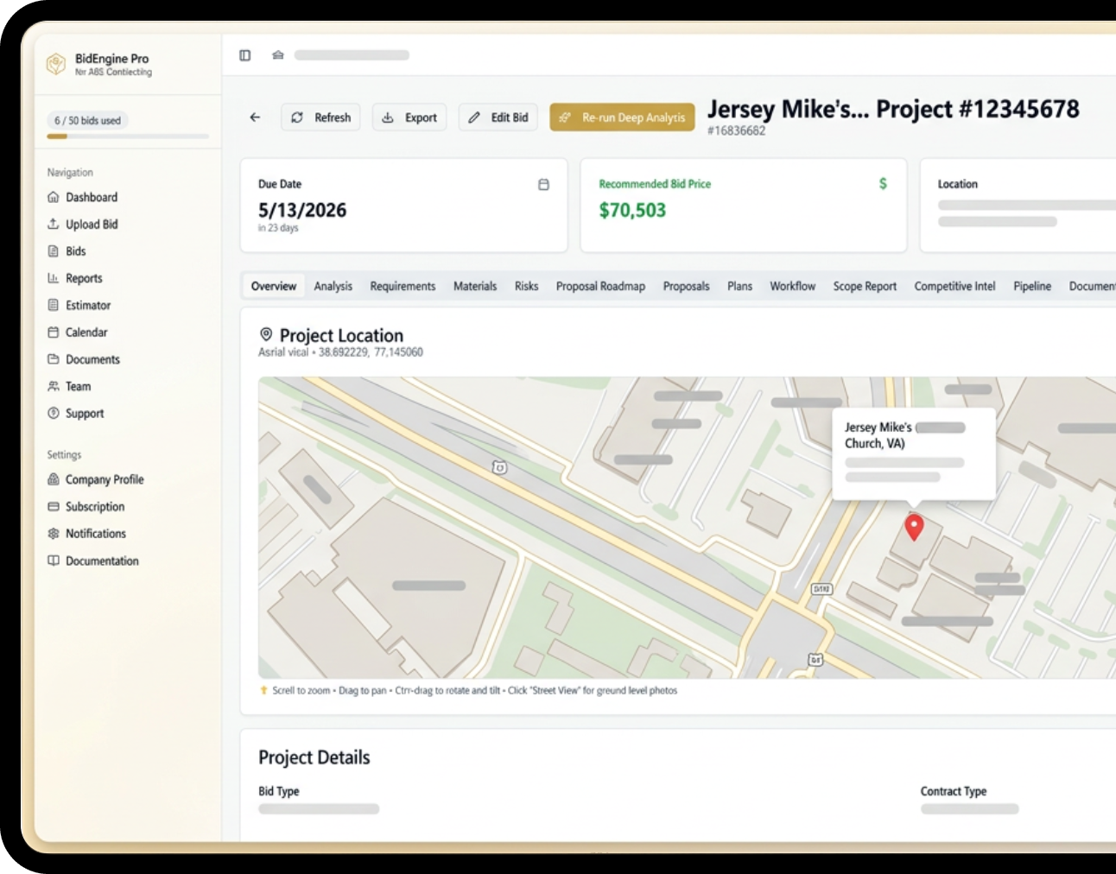1116x874 pixels.
Task: Switch to the Competitive Intel tab
Action: point(954,286)
